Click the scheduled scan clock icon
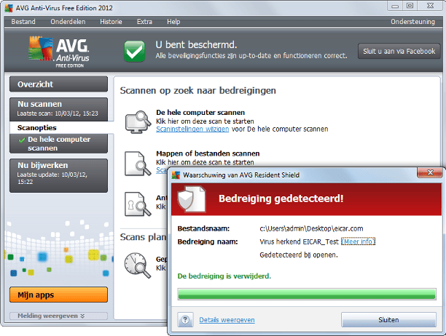446x336 pixels. tap(138, 265)
